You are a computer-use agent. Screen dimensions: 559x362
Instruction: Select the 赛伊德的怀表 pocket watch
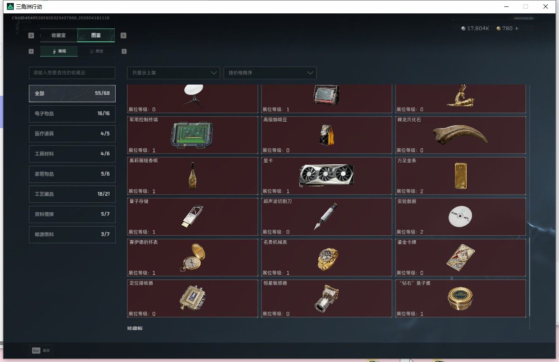pyautogui.click(x=192, y=258)
